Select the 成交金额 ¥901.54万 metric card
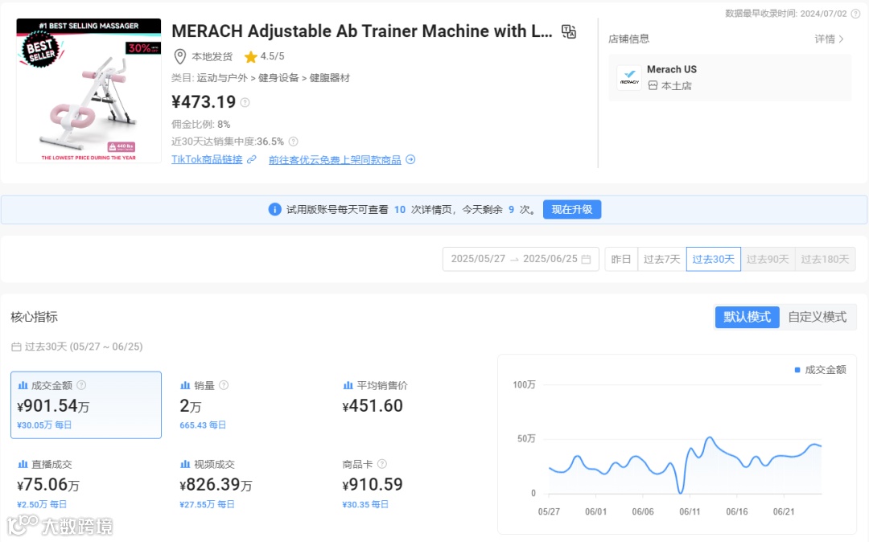 (86, 405)
